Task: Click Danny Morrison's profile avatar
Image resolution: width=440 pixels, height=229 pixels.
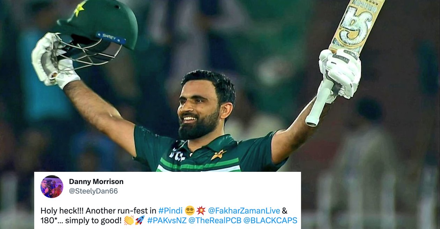Action: click(52, 186)
